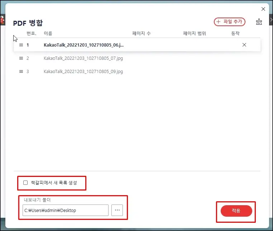The height and width of the screenshot is (231, 273).
Task: Select file KakaoTalk_20221203_102710805_07.jpg
Action: [x=83, y=58]
